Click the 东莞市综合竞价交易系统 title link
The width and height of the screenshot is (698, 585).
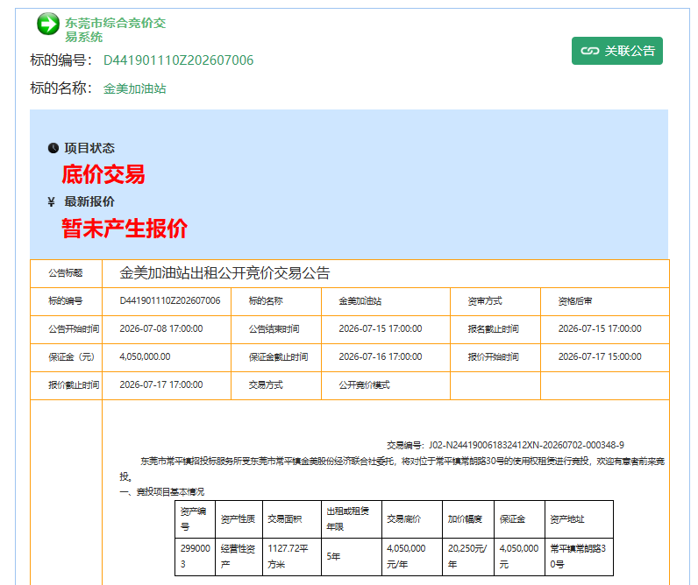115,30
